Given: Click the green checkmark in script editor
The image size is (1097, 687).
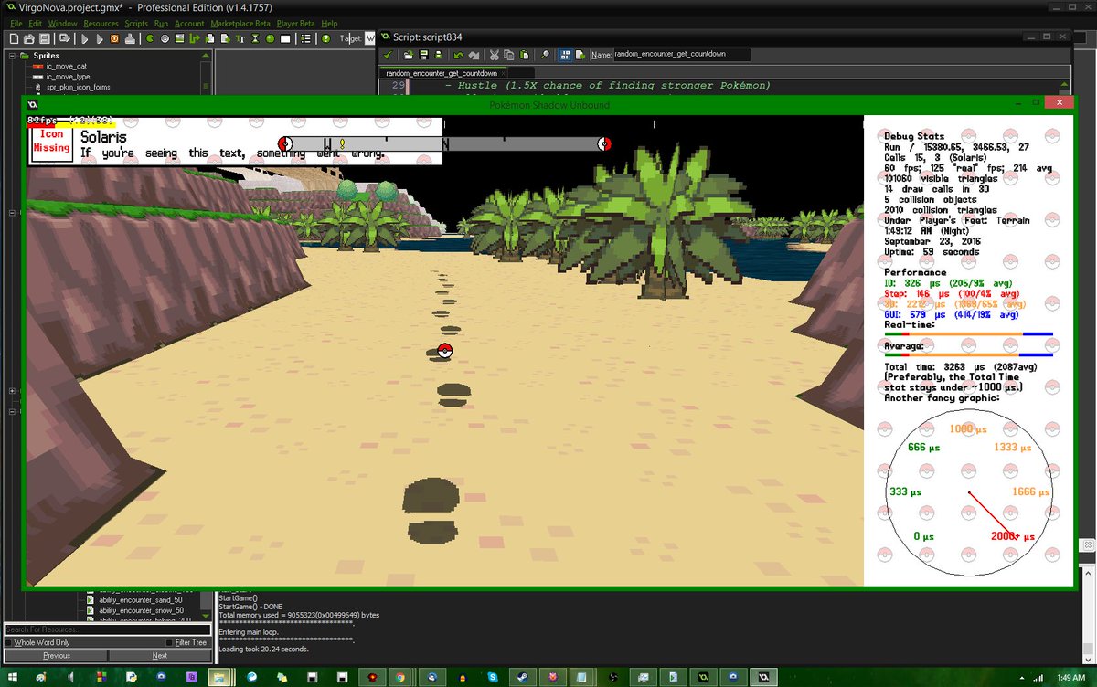Looking at the screenshot, I should coord(387,55).
